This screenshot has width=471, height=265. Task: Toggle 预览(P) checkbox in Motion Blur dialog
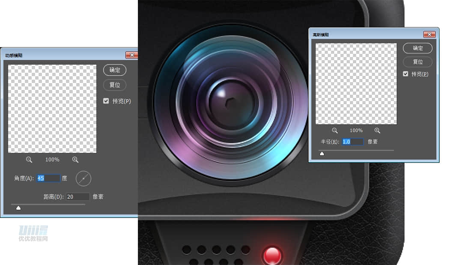tap(106, 101)
